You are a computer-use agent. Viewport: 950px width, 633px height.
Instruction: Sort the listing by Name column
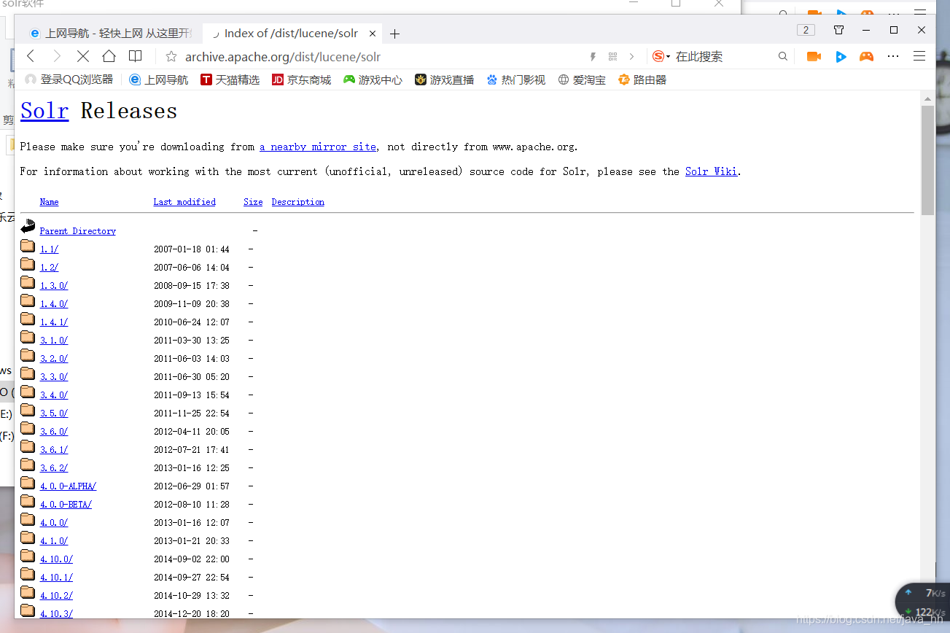point(49,202)
